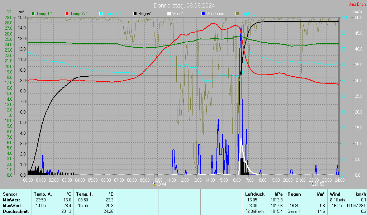Click the MaxWert row label
The height and width of the screenshot is (215, 367).
pos(13,206)
